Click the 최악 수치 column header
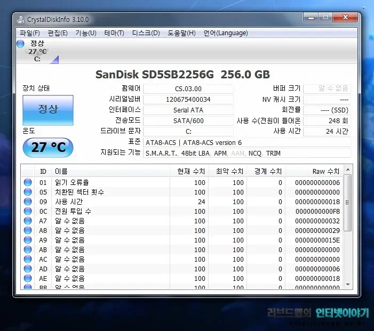The image size is (374, 331). [228, 171]
